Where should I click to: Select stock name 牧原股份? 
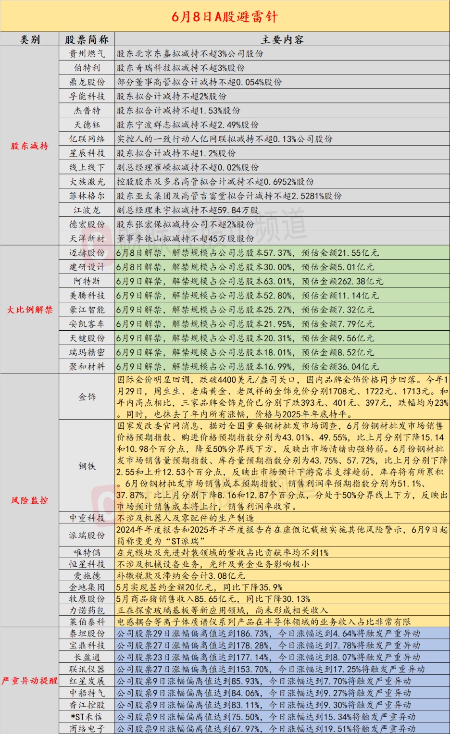[x=87, y=599]
